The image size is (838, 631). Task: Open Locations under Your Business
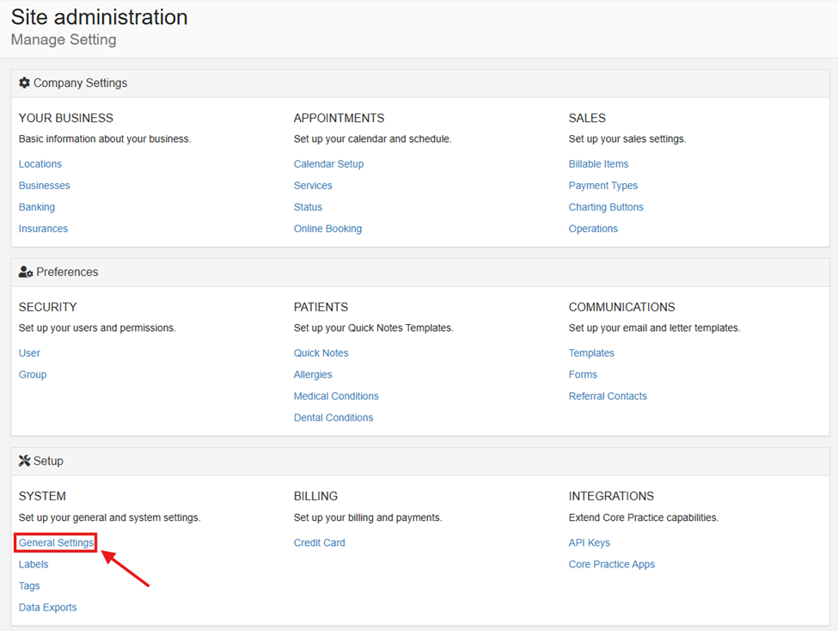pos(40,164)
